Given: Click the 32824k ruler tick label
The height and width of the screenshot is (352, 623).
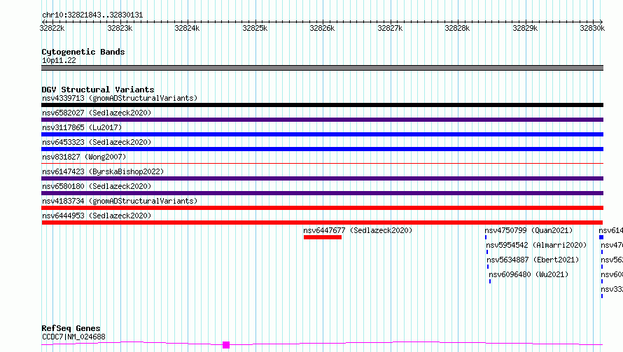Looking at the screenshot, I should (187, 28).
